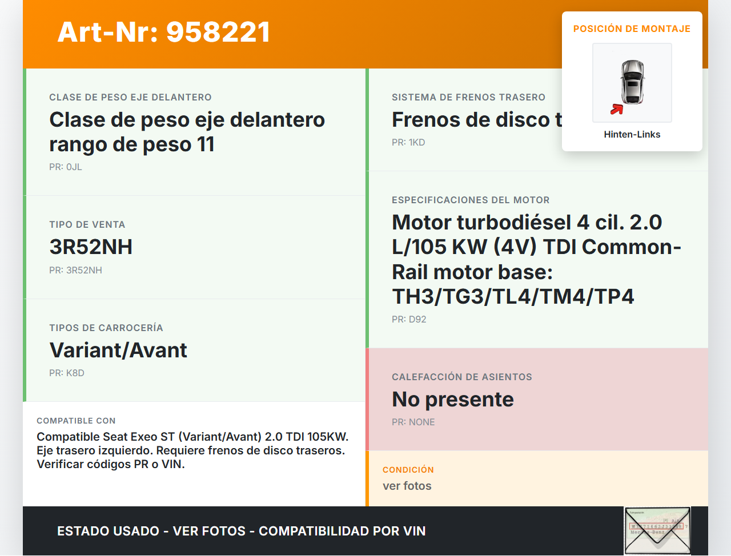Click the 'TIPO DE VENTA' label

87,224
